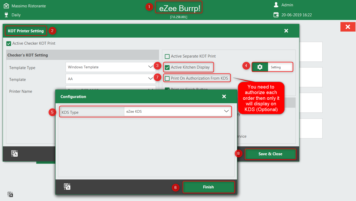This screenshot has width=356, height=201.
Task: Click the Checker's KOT Setting section header
Action: (x=82, y=55)
